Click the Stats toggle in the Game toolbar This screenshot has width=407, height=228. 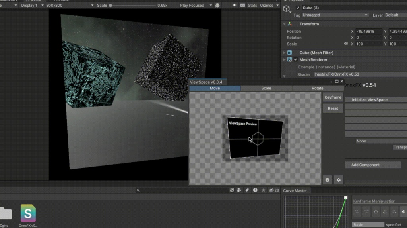(x=252, y=6)
